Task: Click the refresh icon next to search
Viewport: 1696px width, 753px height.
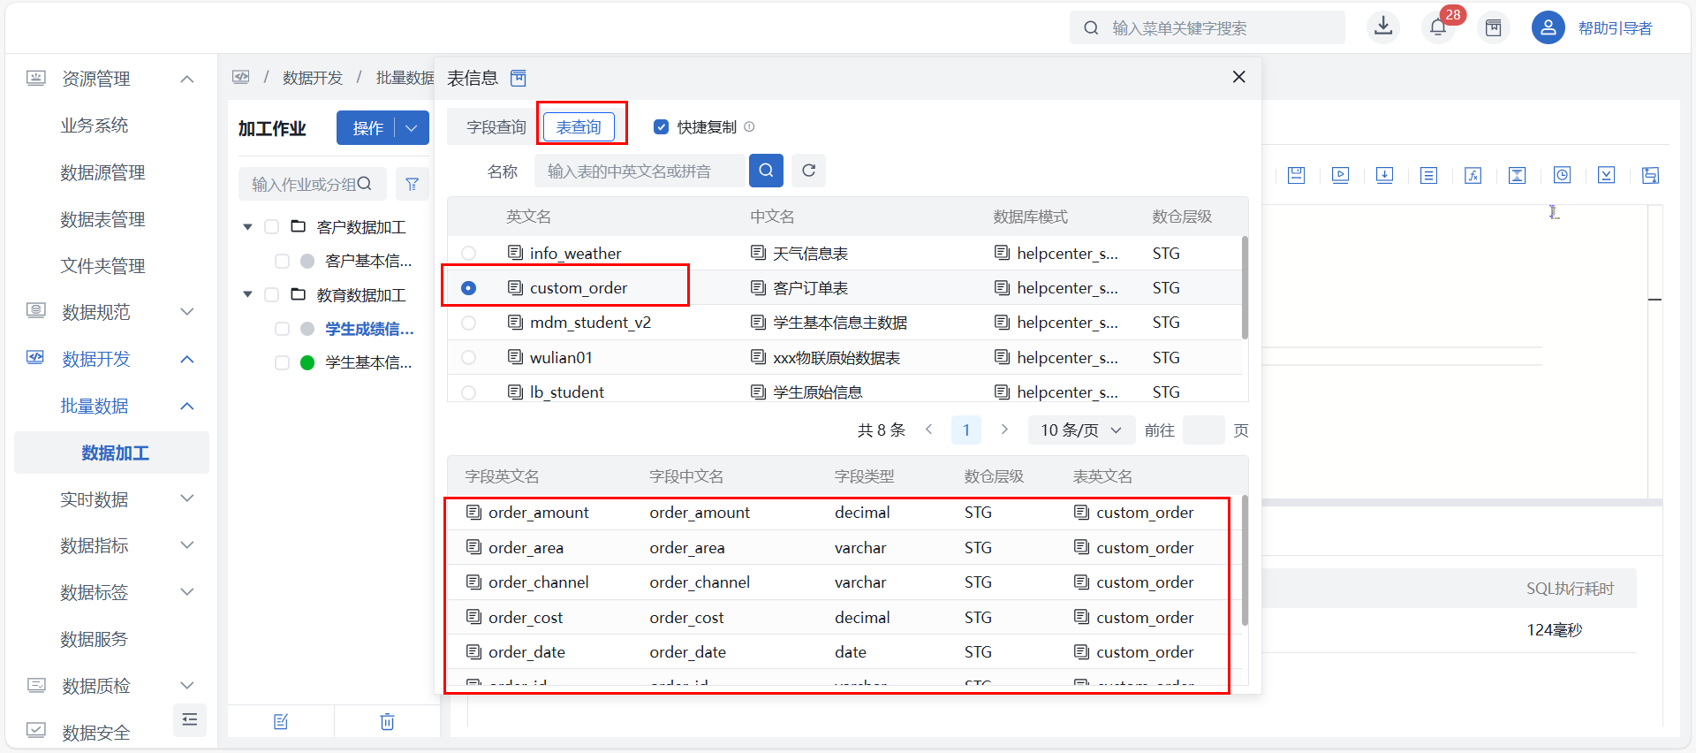Action: [808, 171]
